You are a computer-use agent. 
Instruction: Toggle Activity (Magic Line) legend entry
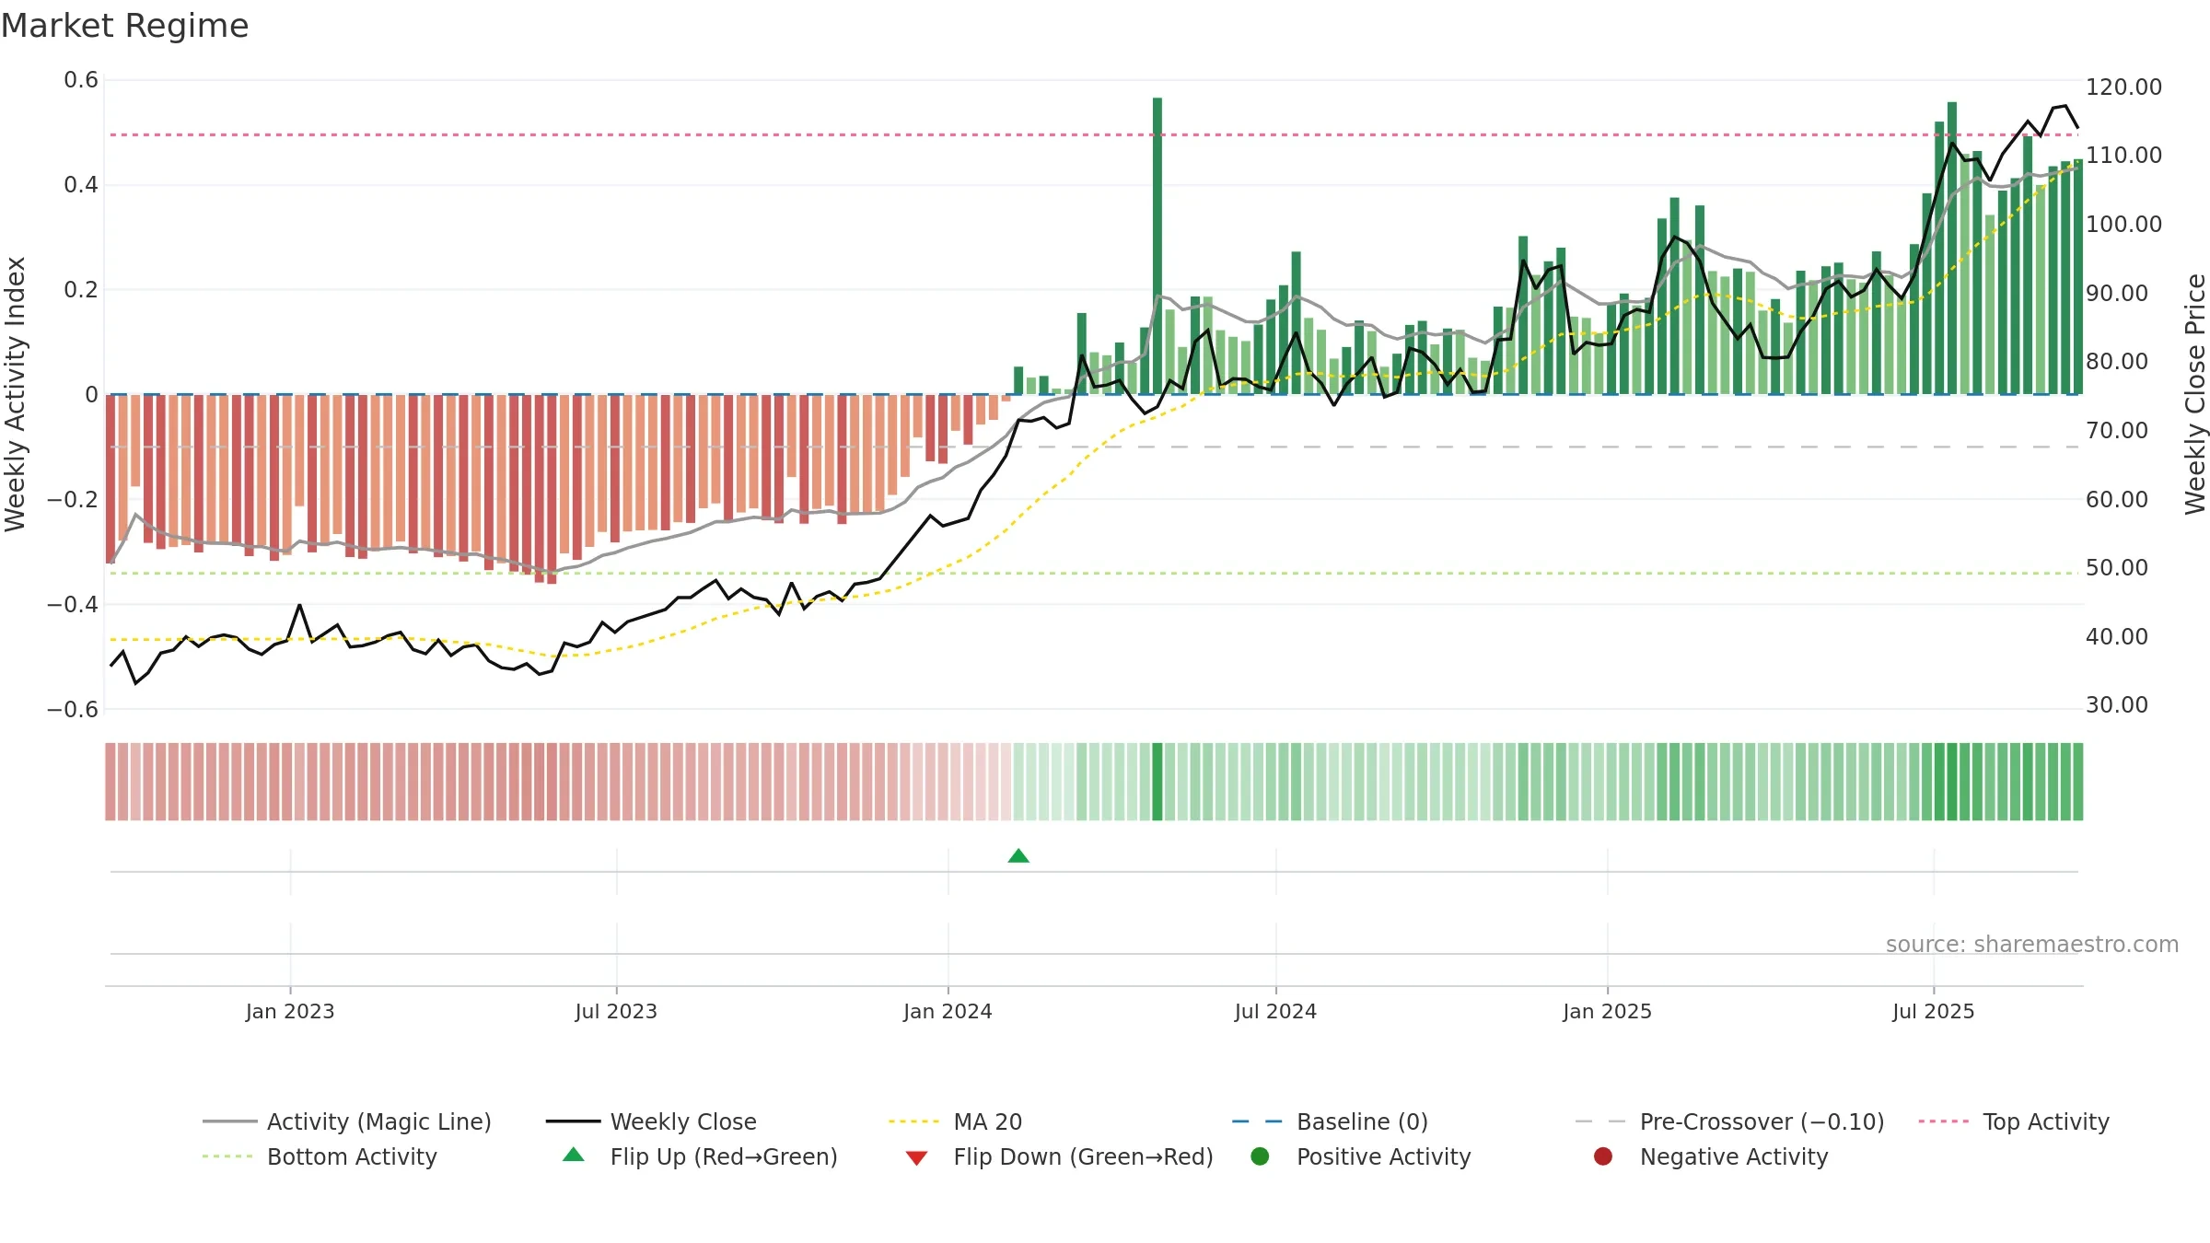347,1121
